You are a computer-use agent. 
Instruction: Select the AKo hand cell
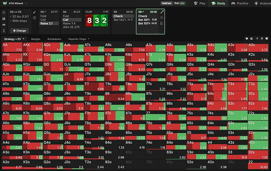point(12,57)
